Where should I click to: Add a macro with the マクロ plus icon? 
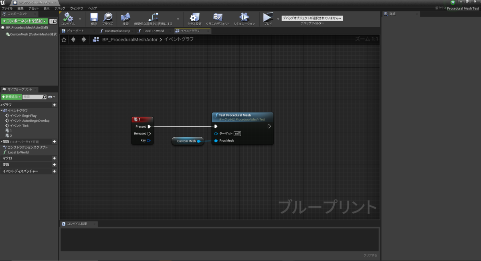pyautogui.click(x=54, y=158)
